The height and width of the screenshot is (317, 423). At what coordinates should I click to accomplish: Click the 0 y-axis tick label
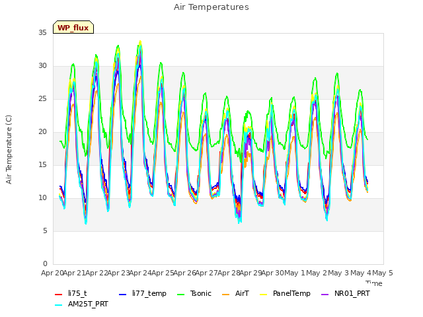coord(45,264)
